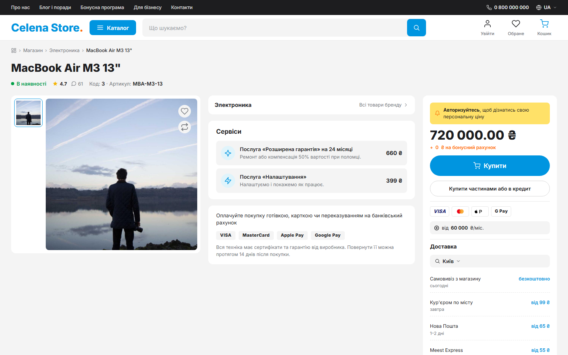Go to Электроника breadcrumb
568x355 pixels.
click(x=64, y=50)
